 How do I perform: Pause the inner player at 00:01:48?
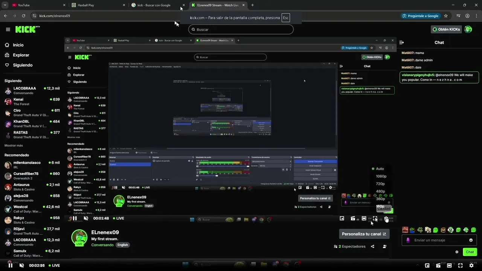(x=75, y=218)
